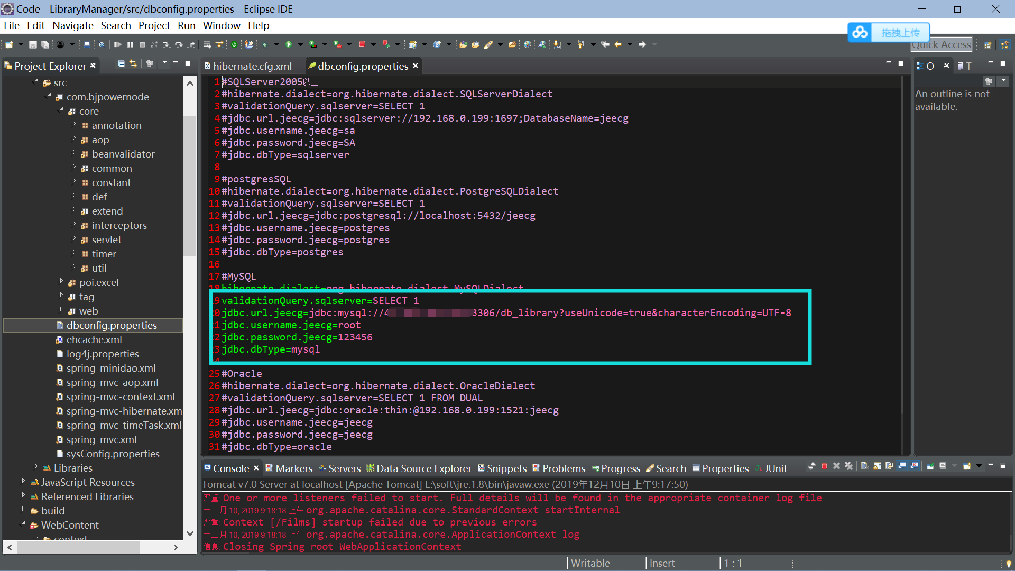Click the Project Explorer horizontal scrollbar thumb
The image size is (1015, 571).
[x=78, y=547]
